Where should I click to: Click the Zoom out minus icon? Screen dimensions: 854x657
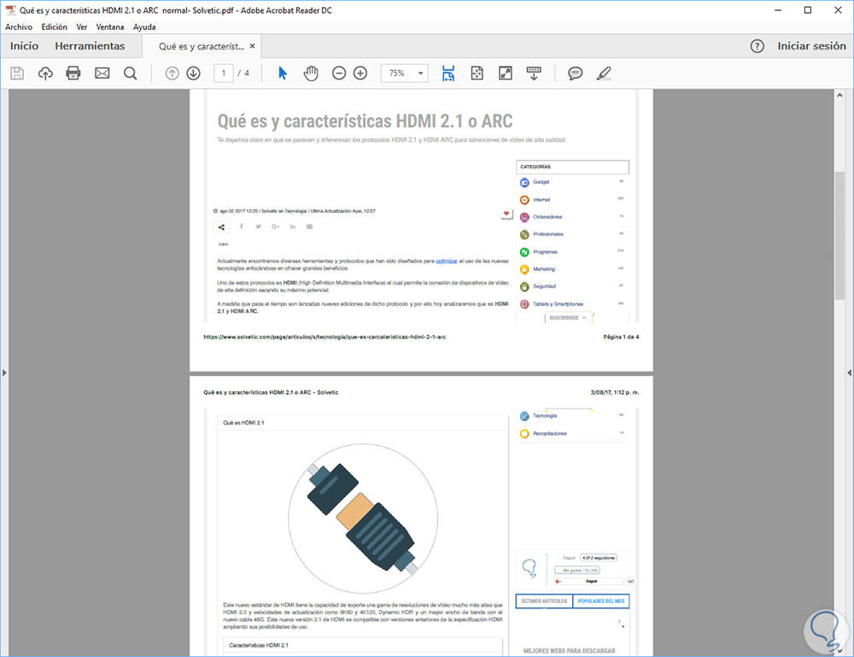(x=339, y=73)
